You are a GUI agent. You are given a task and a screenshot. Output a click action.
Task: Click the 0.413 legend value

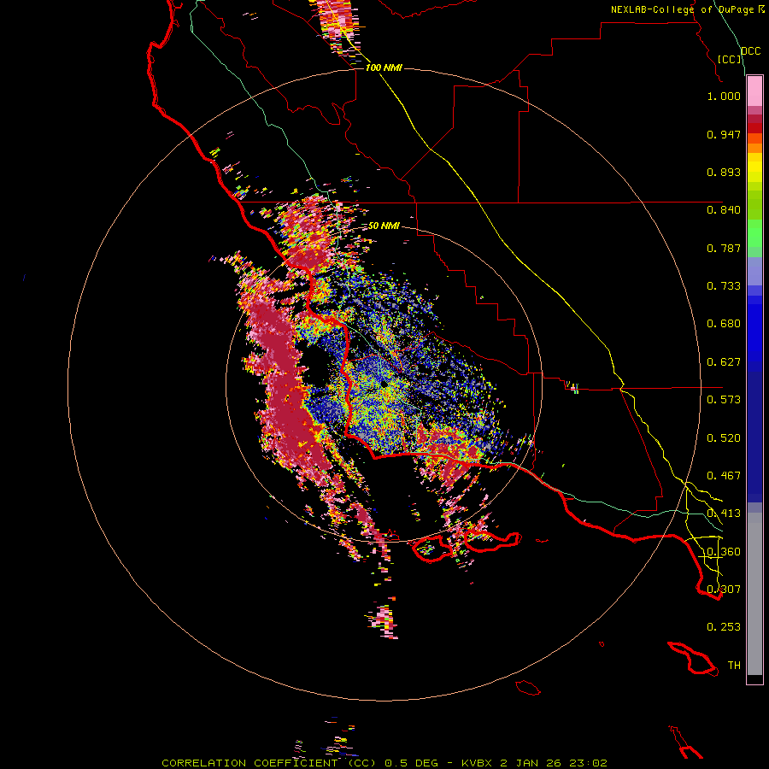[x=724, y=514]
